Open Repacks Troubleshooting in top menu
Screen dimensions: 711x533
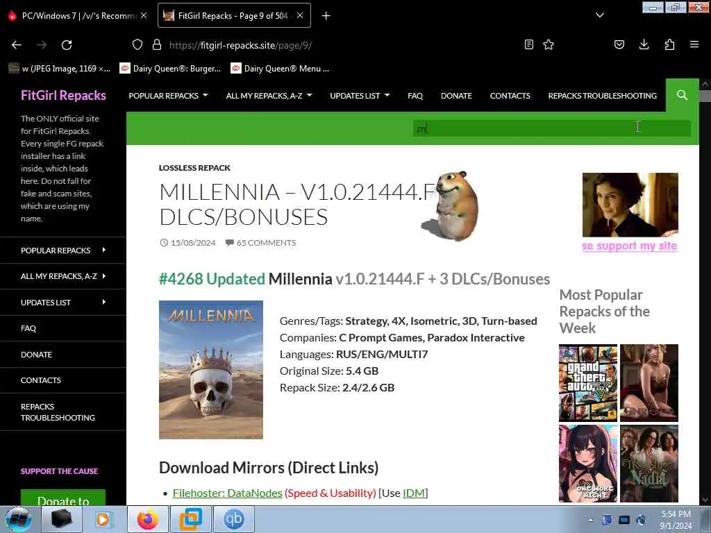click(602, 96)
